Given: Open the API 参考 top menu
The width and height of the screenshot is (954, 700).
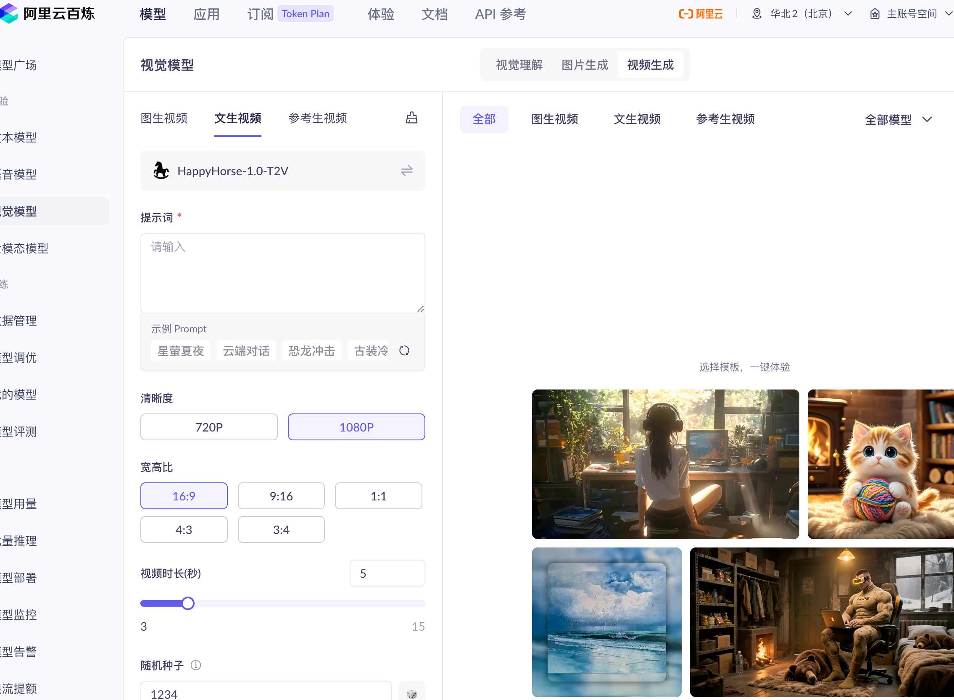Looking at the screenshot, I should (500, 14).
